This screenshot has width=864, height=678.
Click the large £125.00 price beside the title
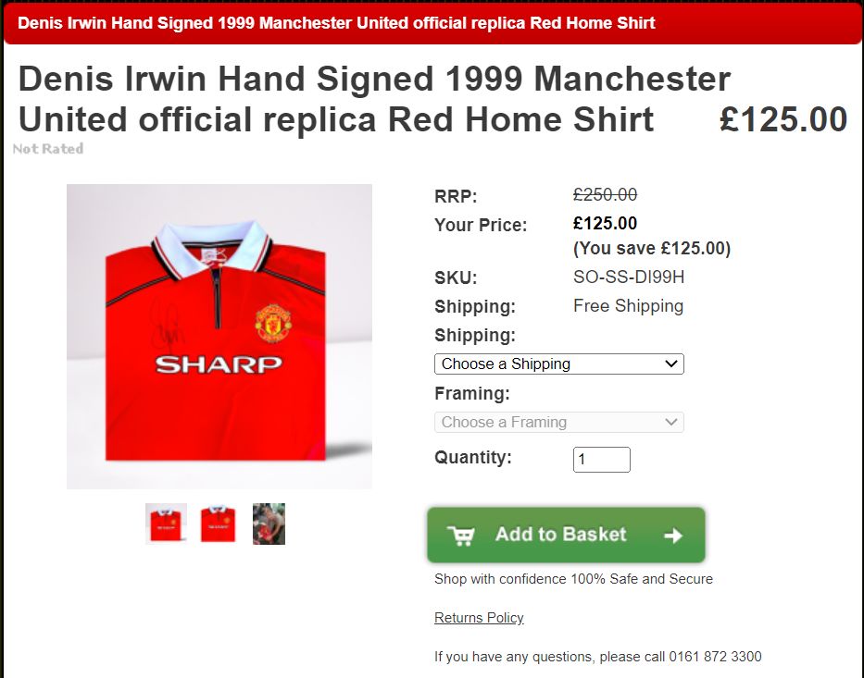[783, 119]
